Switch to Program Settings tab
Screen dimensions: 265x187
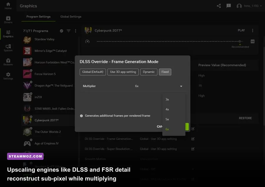coord(38,17)
